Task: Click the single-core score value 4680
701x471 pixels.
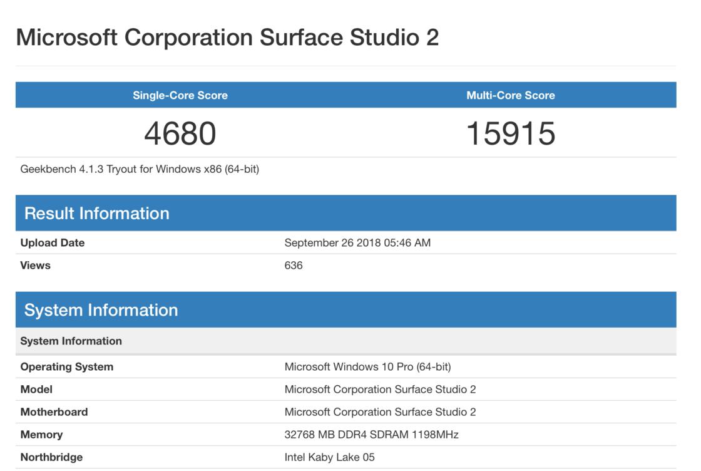Action: tap(180, 133)
